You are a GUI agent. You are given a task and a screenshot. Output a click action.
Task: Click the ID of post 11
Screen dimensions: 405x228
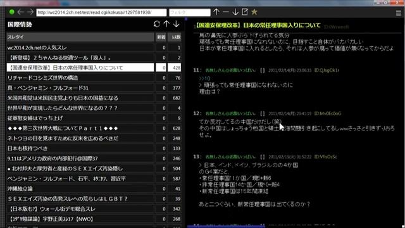[x=327, y=70]
